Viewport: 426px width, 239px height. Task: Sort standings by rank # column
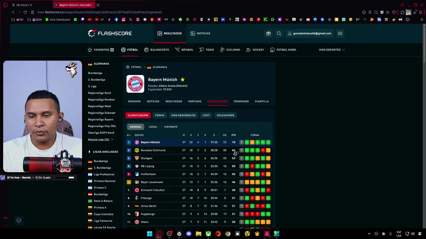pyautogui.click(x=129, y=135)
